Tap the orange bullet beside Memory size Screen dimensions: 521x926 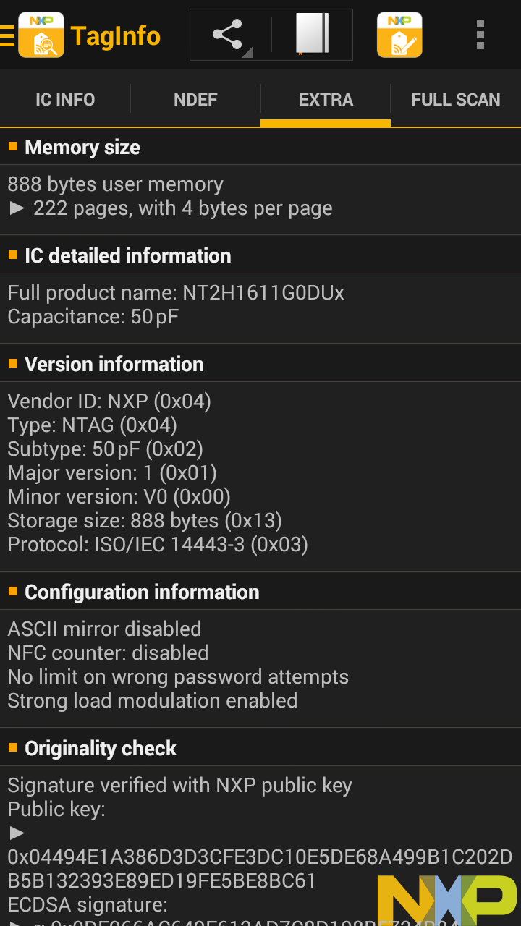13,147
